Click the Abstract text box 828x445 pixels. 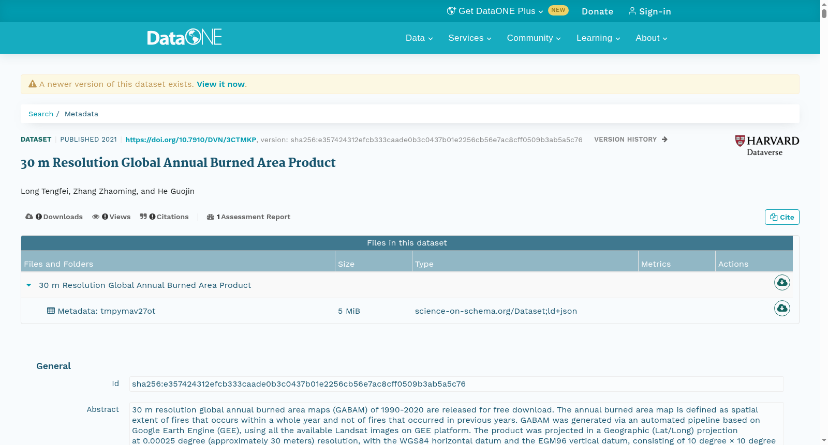(456, 424)
